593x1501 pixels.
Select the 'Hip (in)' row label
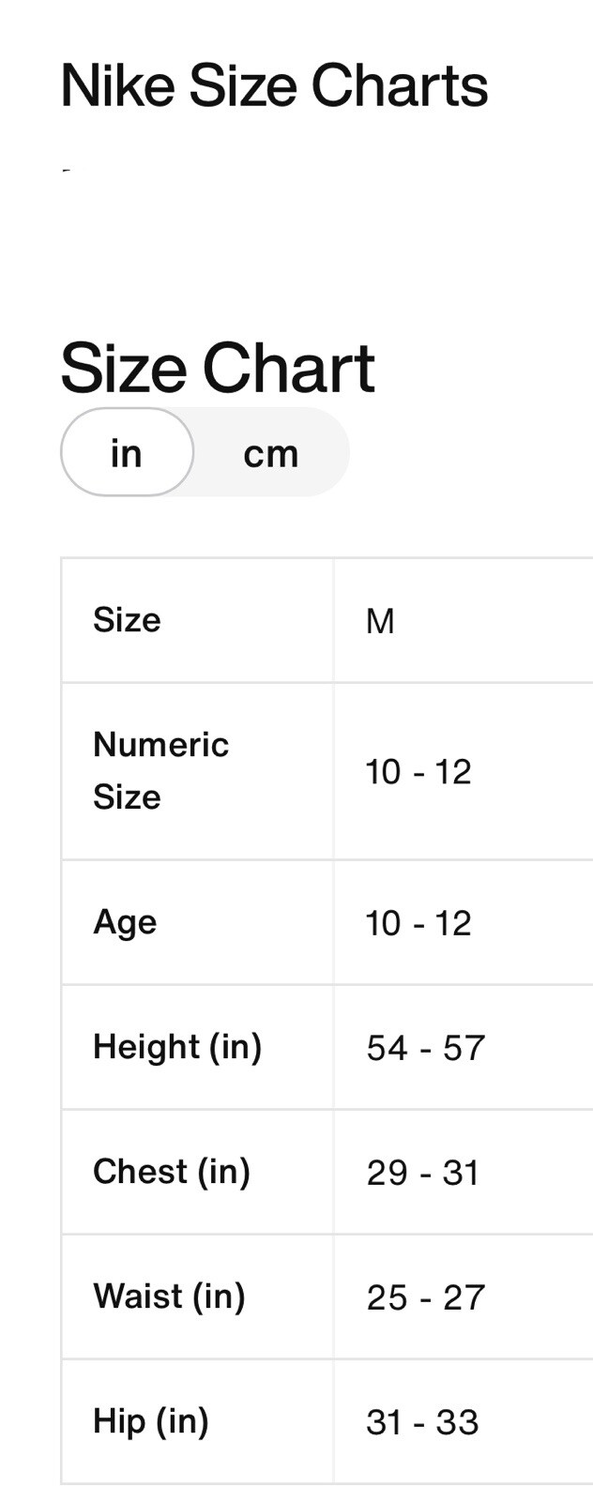150,1421
